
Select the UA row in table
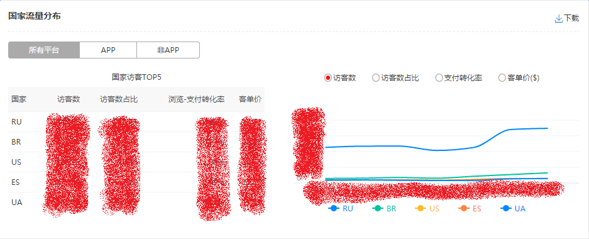(136, 202)
